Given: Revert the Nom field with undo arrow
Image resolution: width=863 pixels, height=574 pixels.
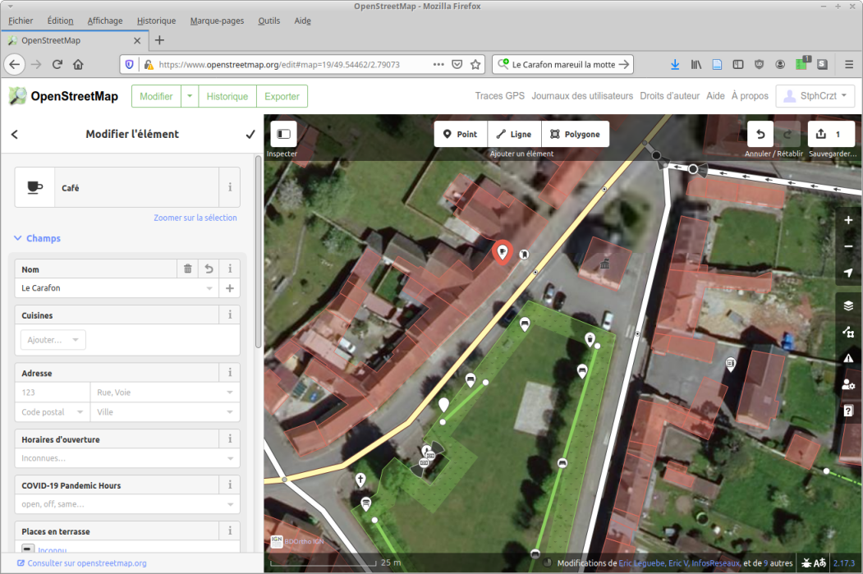Looking at the screenshot, I should click(209, 269).
